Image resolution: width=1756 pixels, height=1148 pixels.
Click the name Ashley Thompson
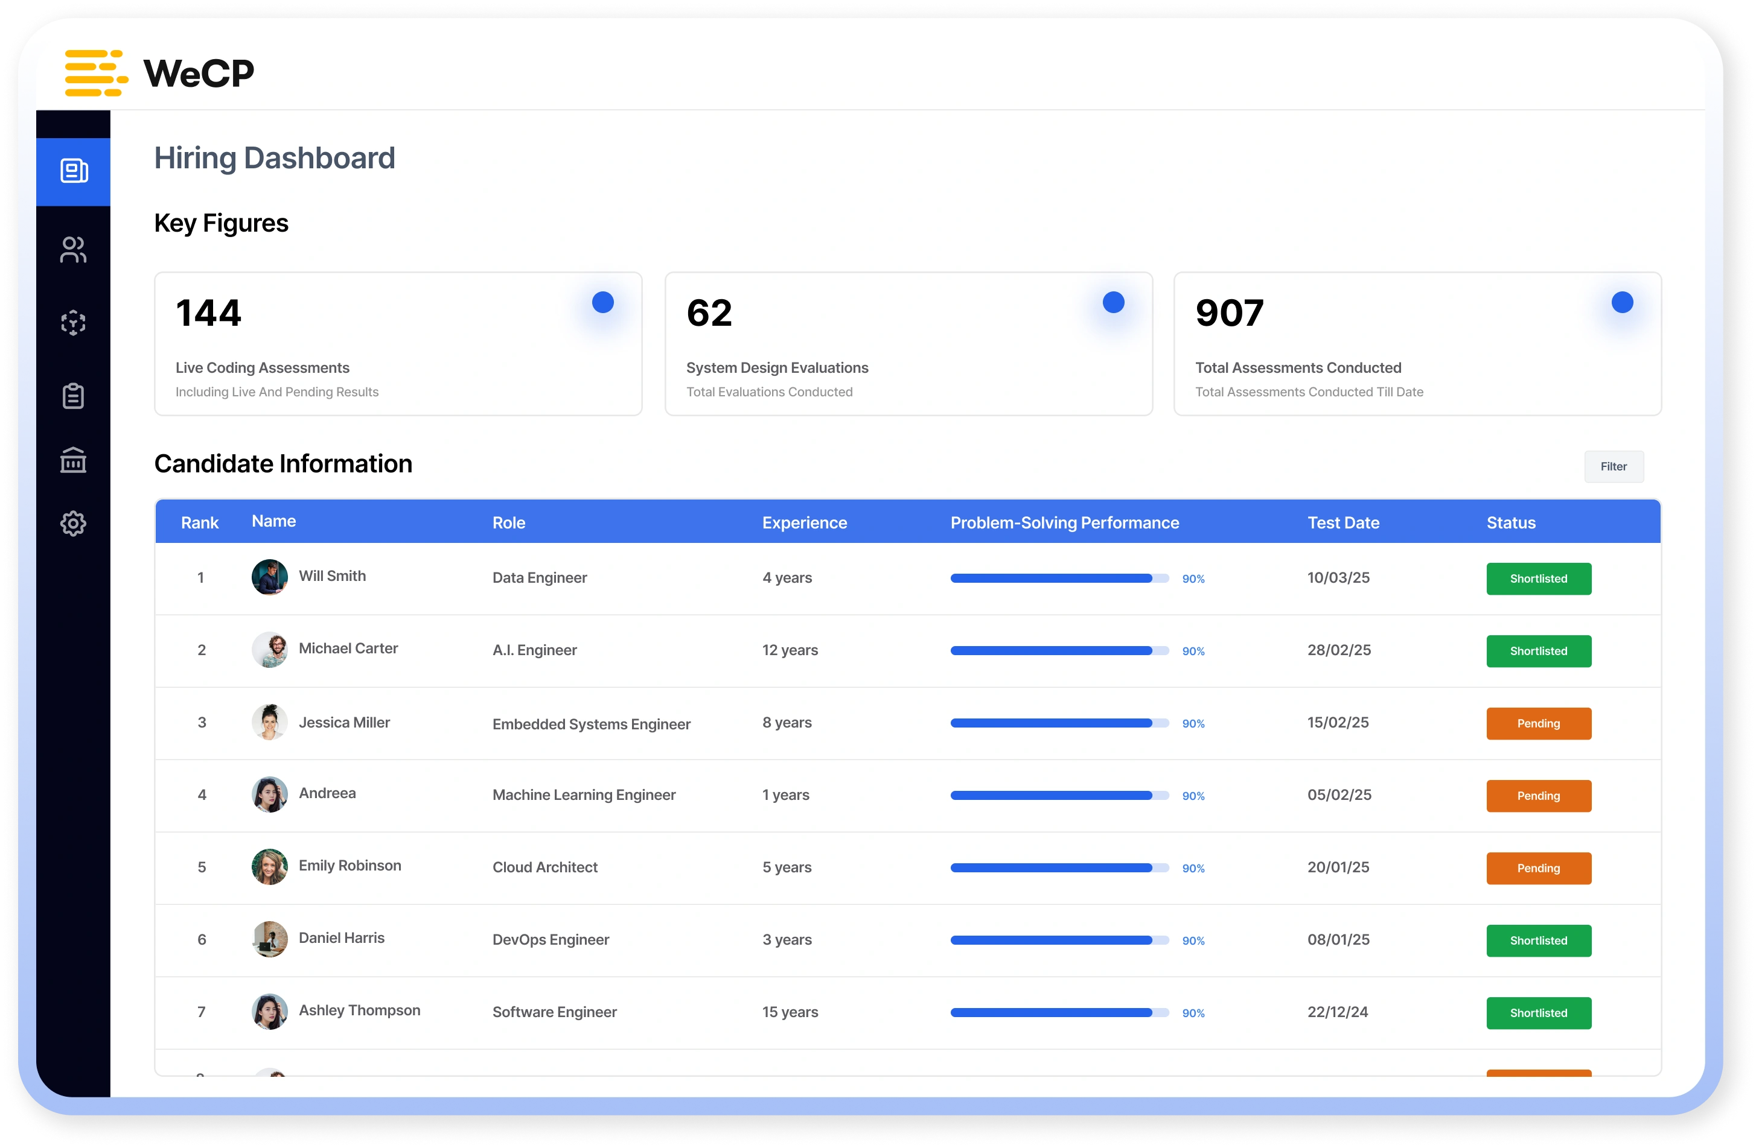(359, 1010)
